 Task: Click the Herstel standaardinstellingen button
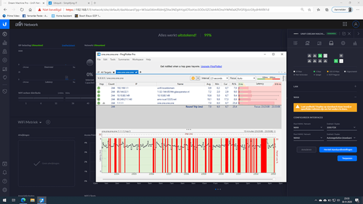(x=338, y=150)
